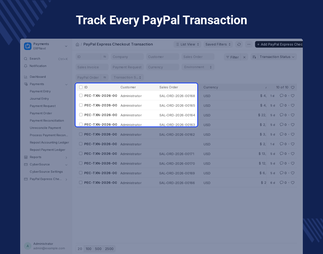Image resolution: width=323 pixels, height=254 pixels.
Task: Click the PayPal Order field approximate-match icon
Action: point(105,77)
